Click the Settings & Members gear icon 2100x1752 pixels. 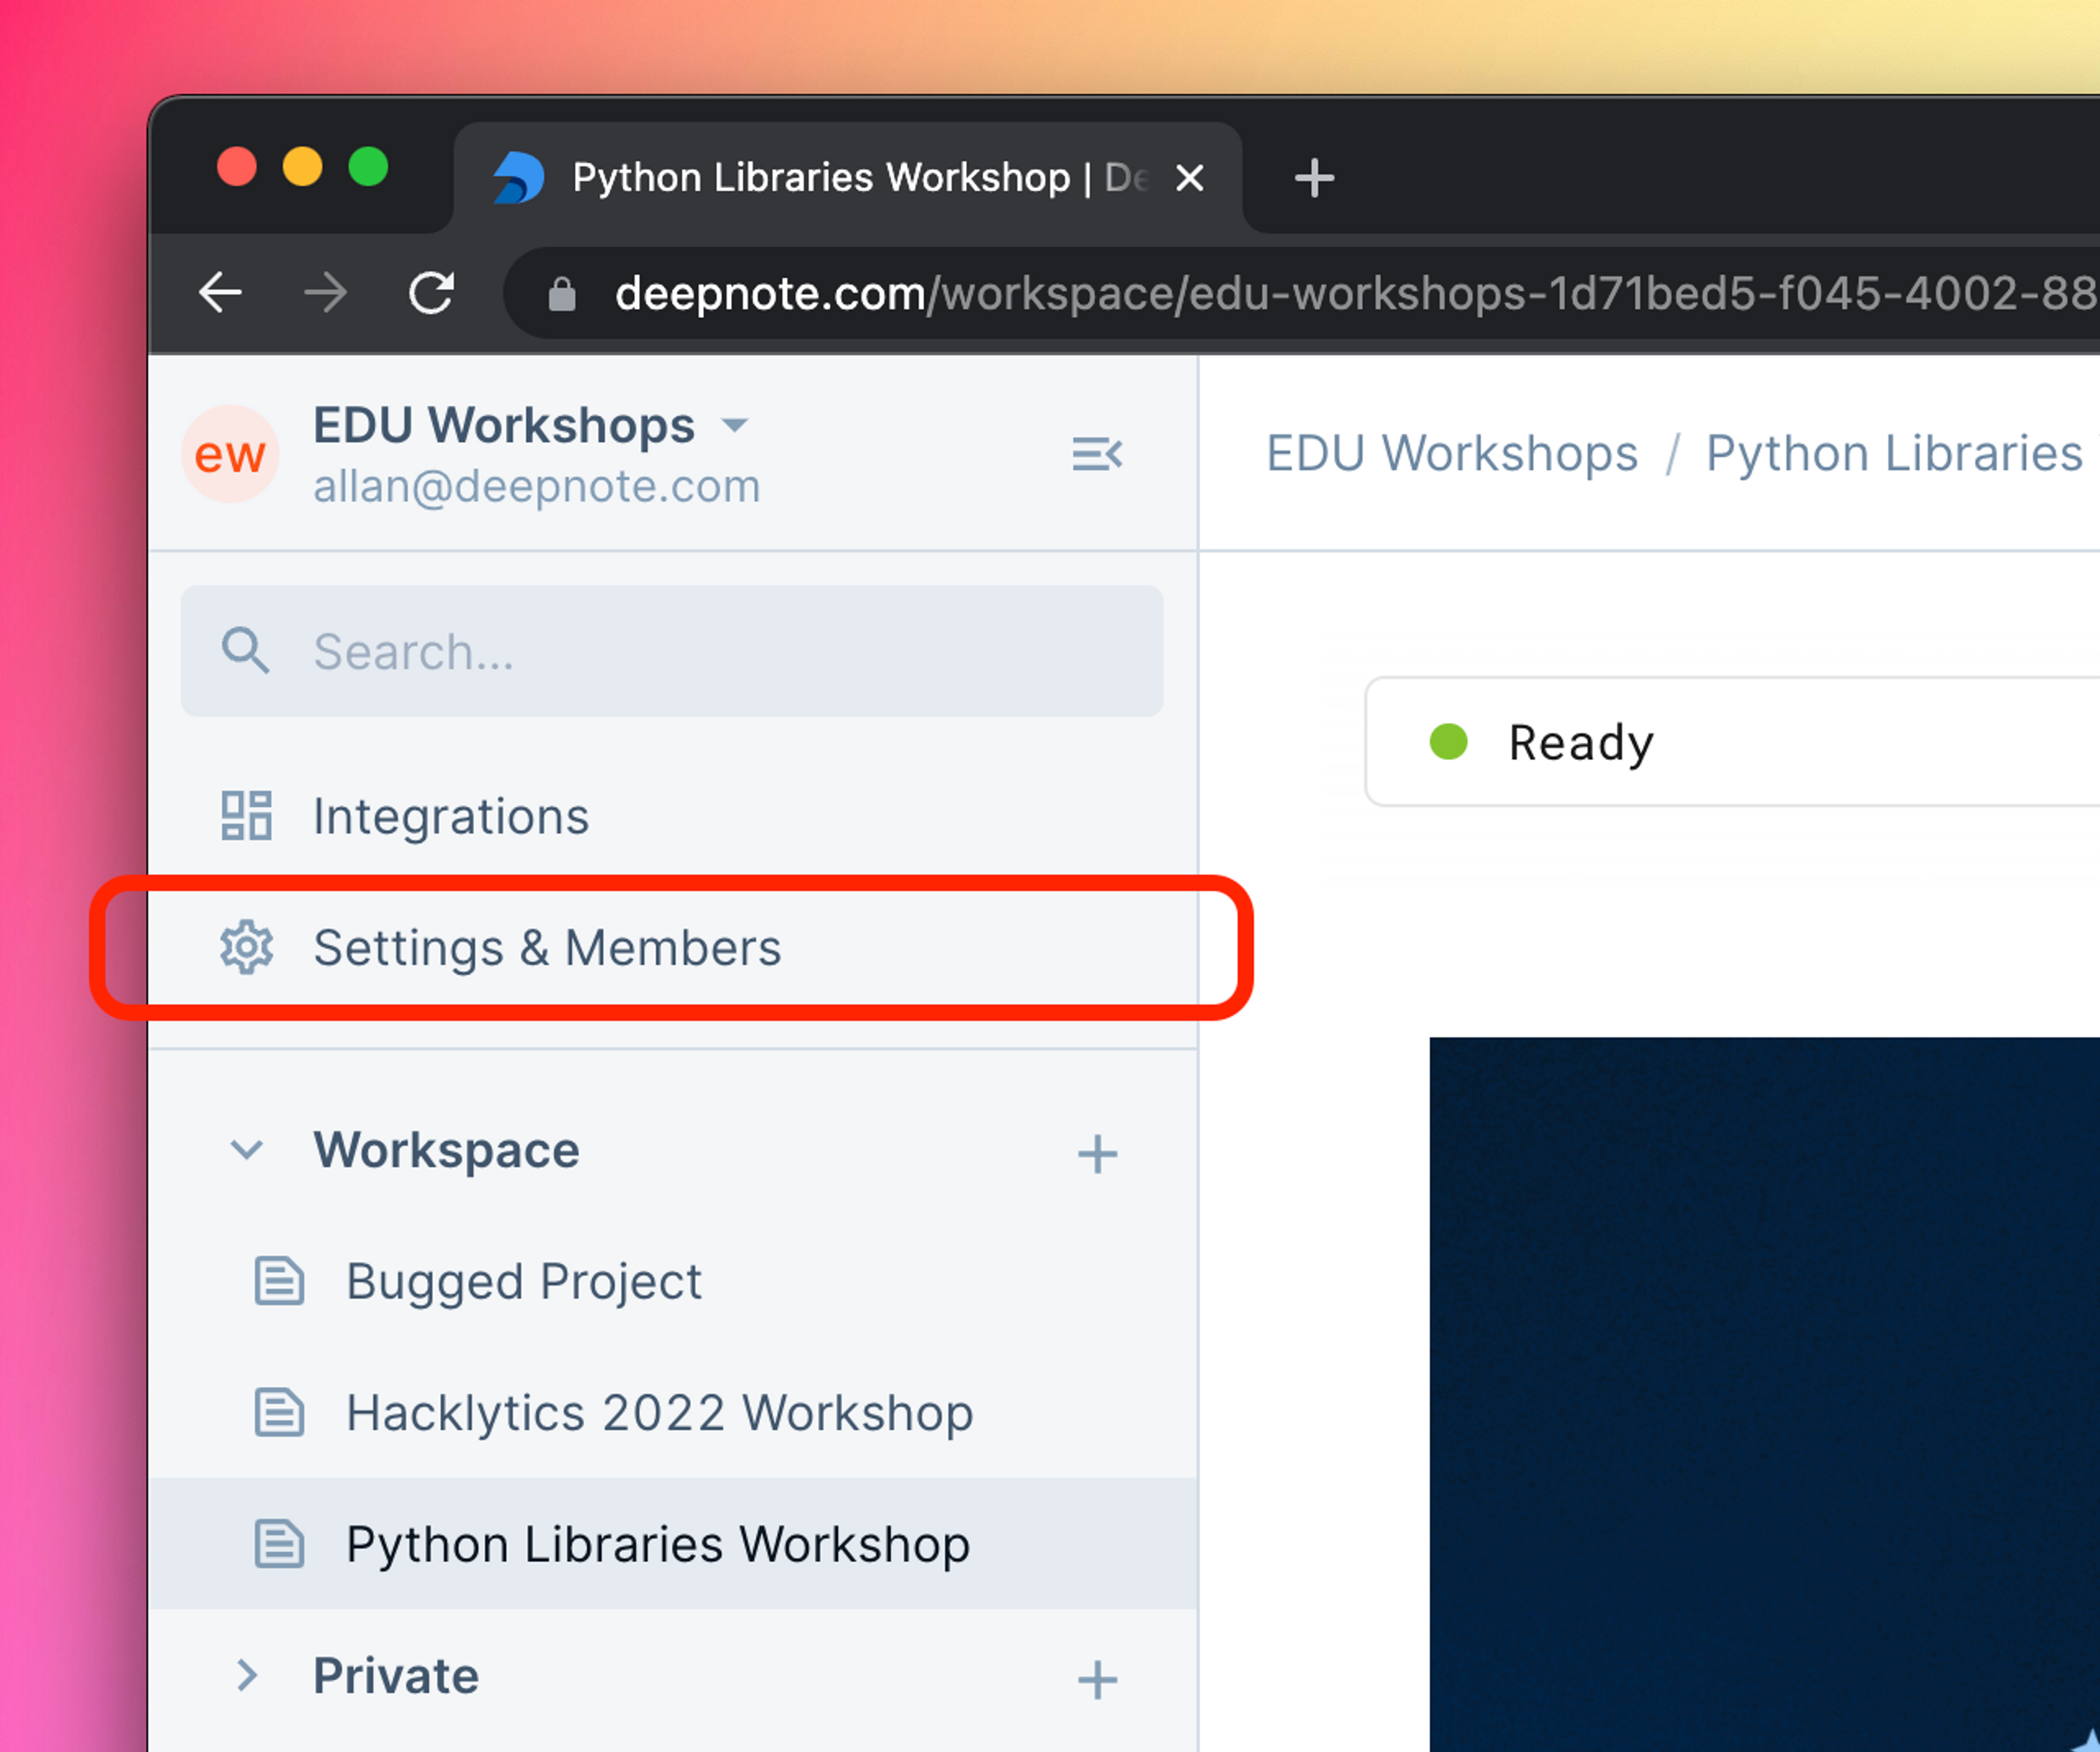tap(246, 947)
